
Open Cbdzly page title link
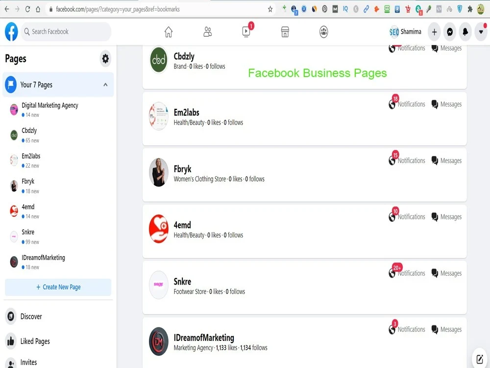coord(184,56)
